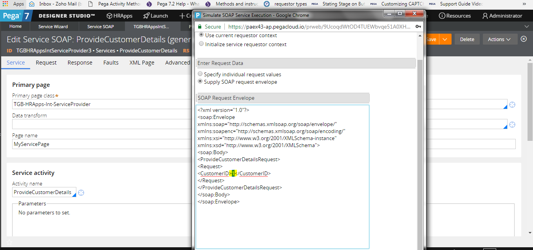Open Stating Stage on Button bookmark
Image resolution: width=533 pixels, height=250 pixels.
(339, 4)
